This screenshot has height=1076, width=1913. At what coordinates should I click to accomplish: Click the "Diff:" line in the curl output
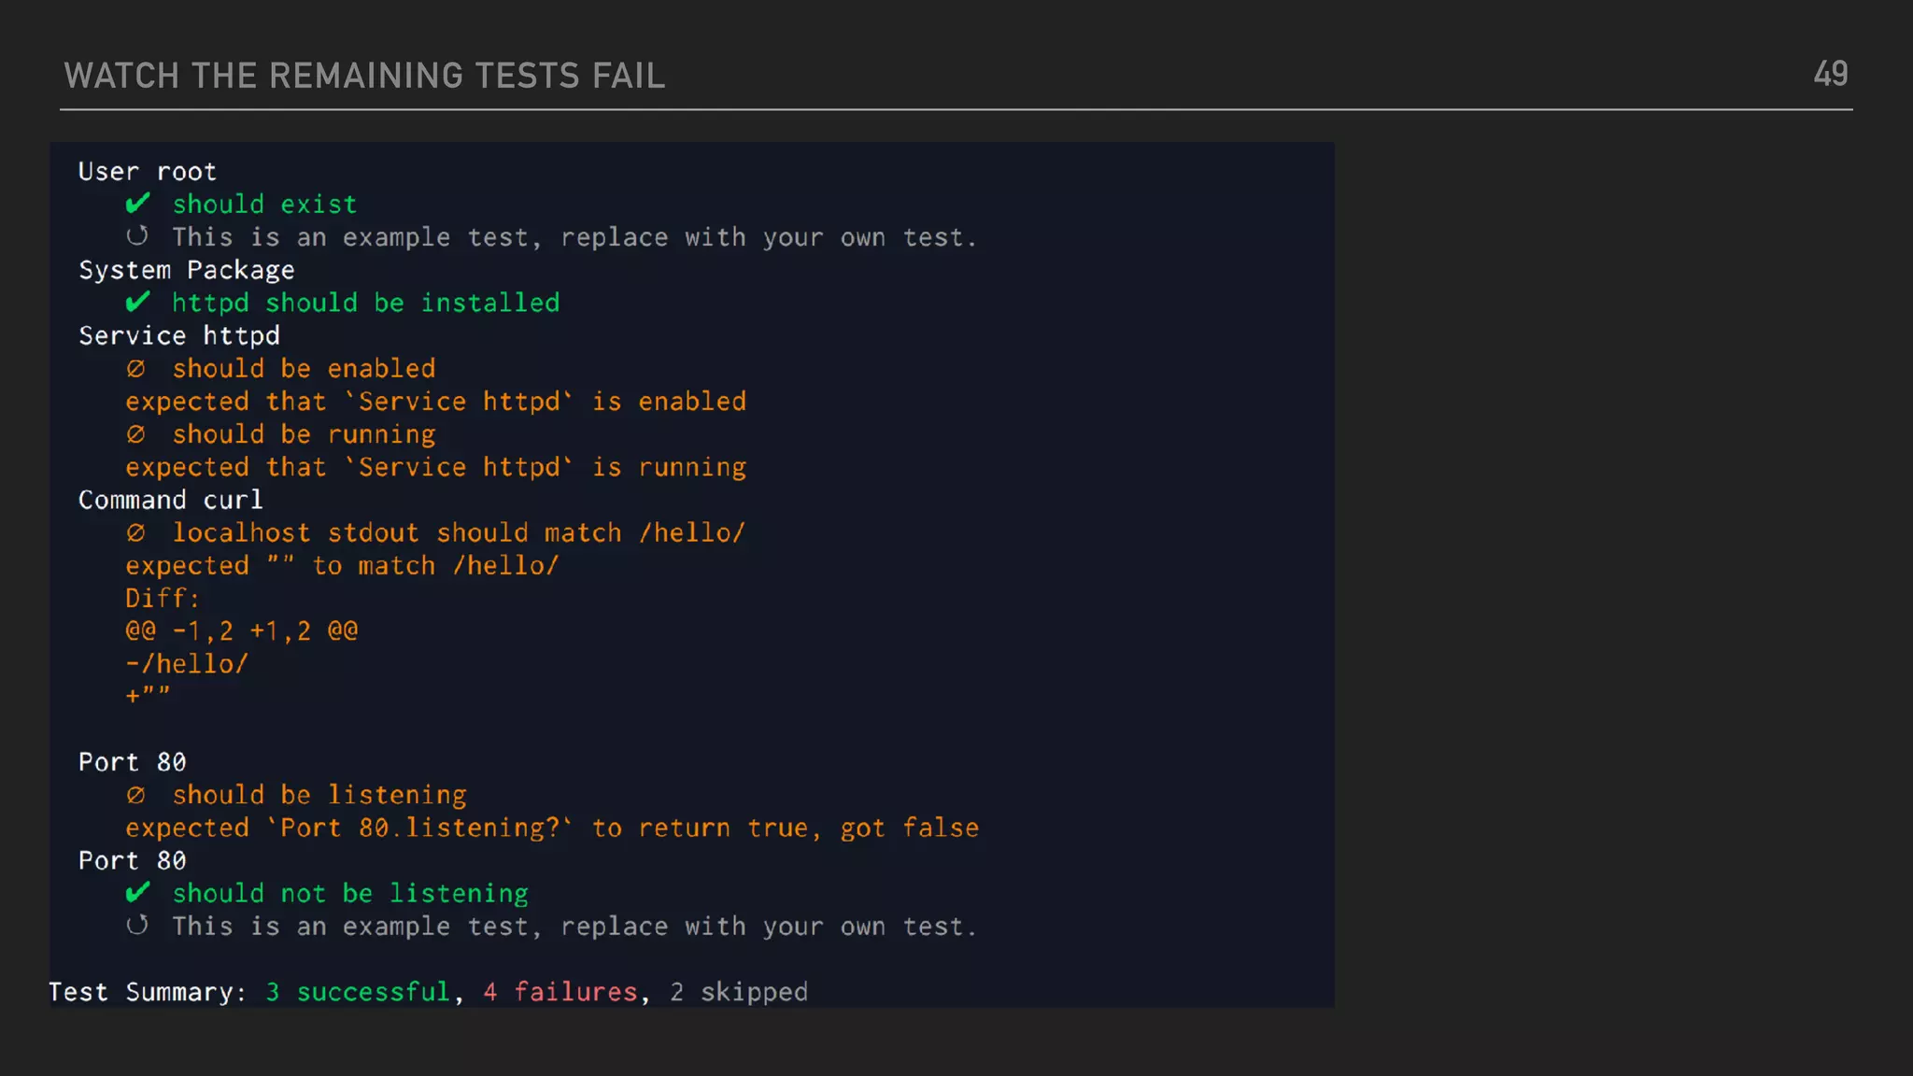163,599
